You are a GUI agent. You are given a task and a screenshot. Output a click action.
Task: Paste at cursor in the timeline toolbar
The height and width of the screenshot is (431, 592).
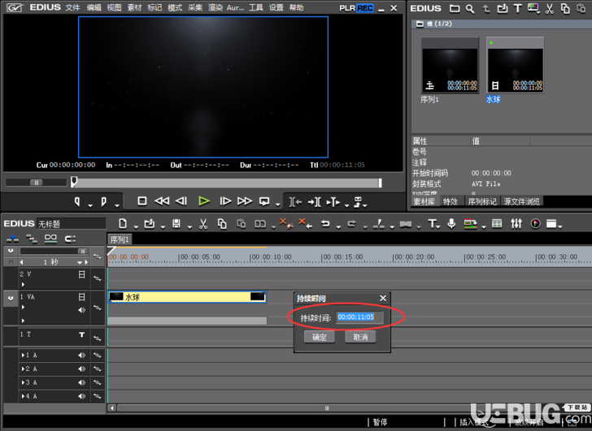tap(241, 224)
